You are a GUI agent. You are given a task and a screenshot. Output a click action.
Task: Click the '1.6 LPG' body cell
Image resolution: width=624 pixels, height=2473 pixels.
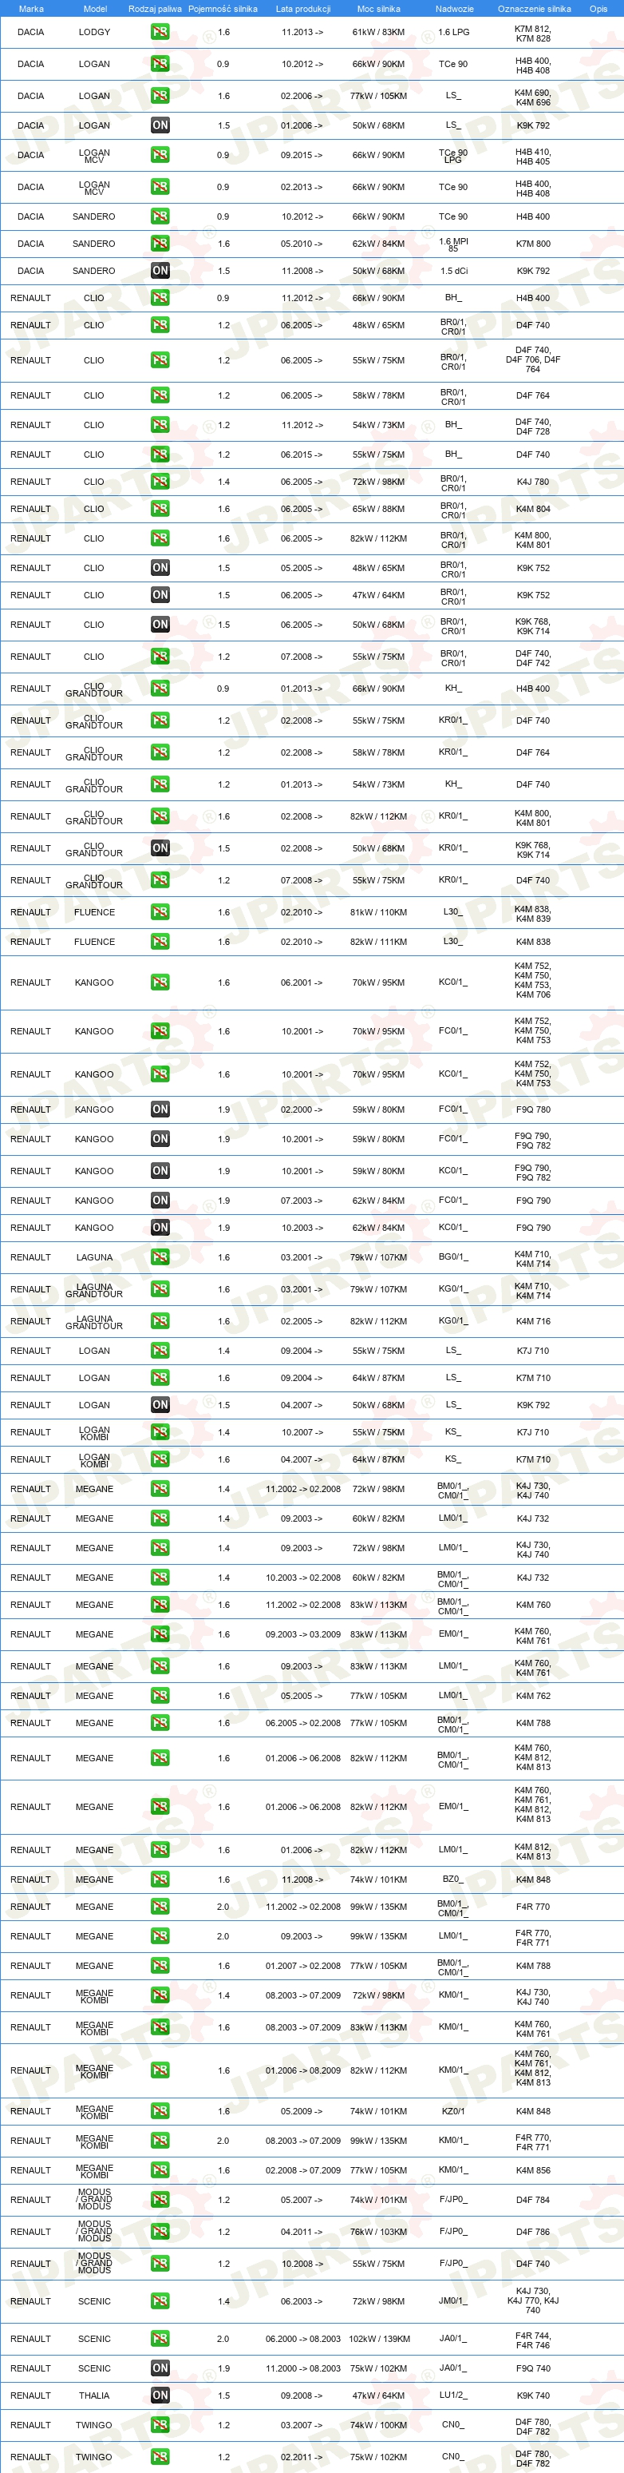point(453,32)
